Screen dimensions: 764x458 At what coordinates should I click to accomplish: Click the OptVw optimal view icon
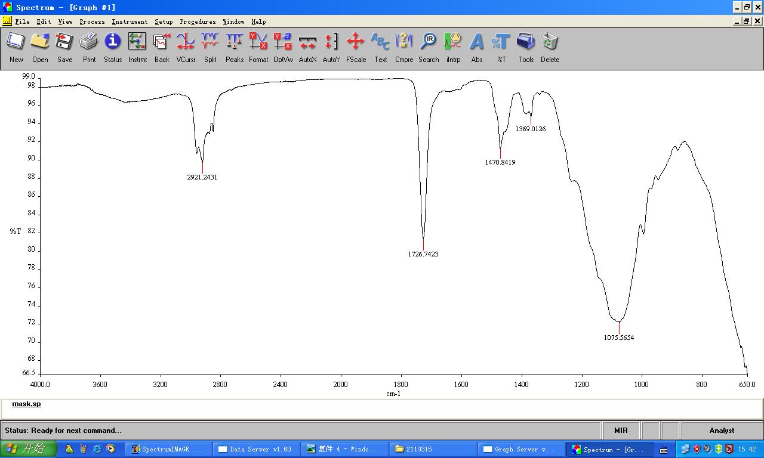coord(283,47)
